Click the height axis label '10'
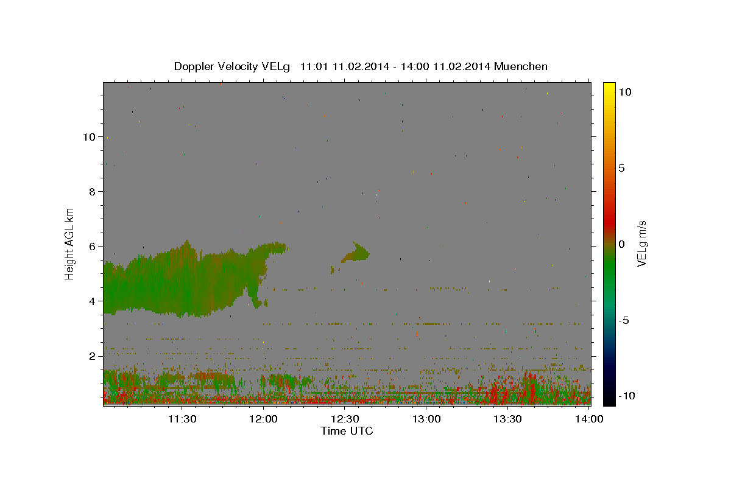Image resolution: width=731 pixels, height=487 pixels. pyautogui.click(x=89, y=137)
